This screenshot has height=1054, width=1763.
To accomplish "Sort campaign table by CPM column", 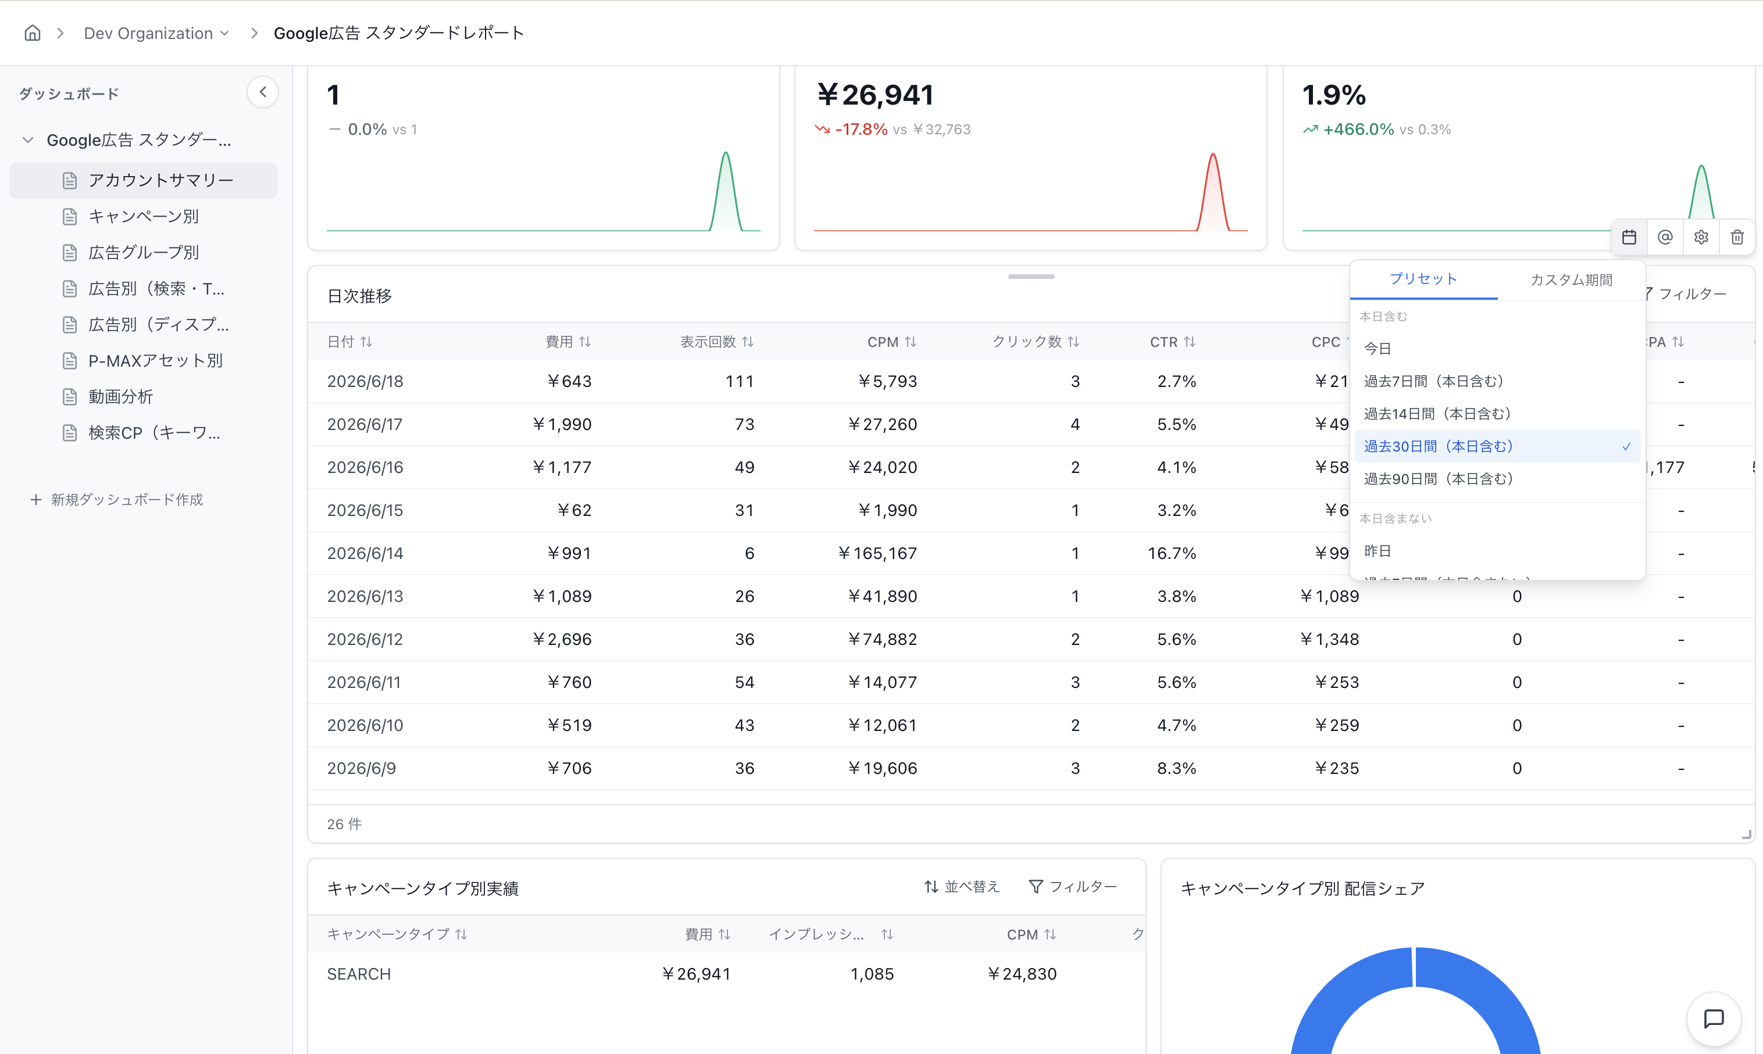I will (x=1032, y=935).
